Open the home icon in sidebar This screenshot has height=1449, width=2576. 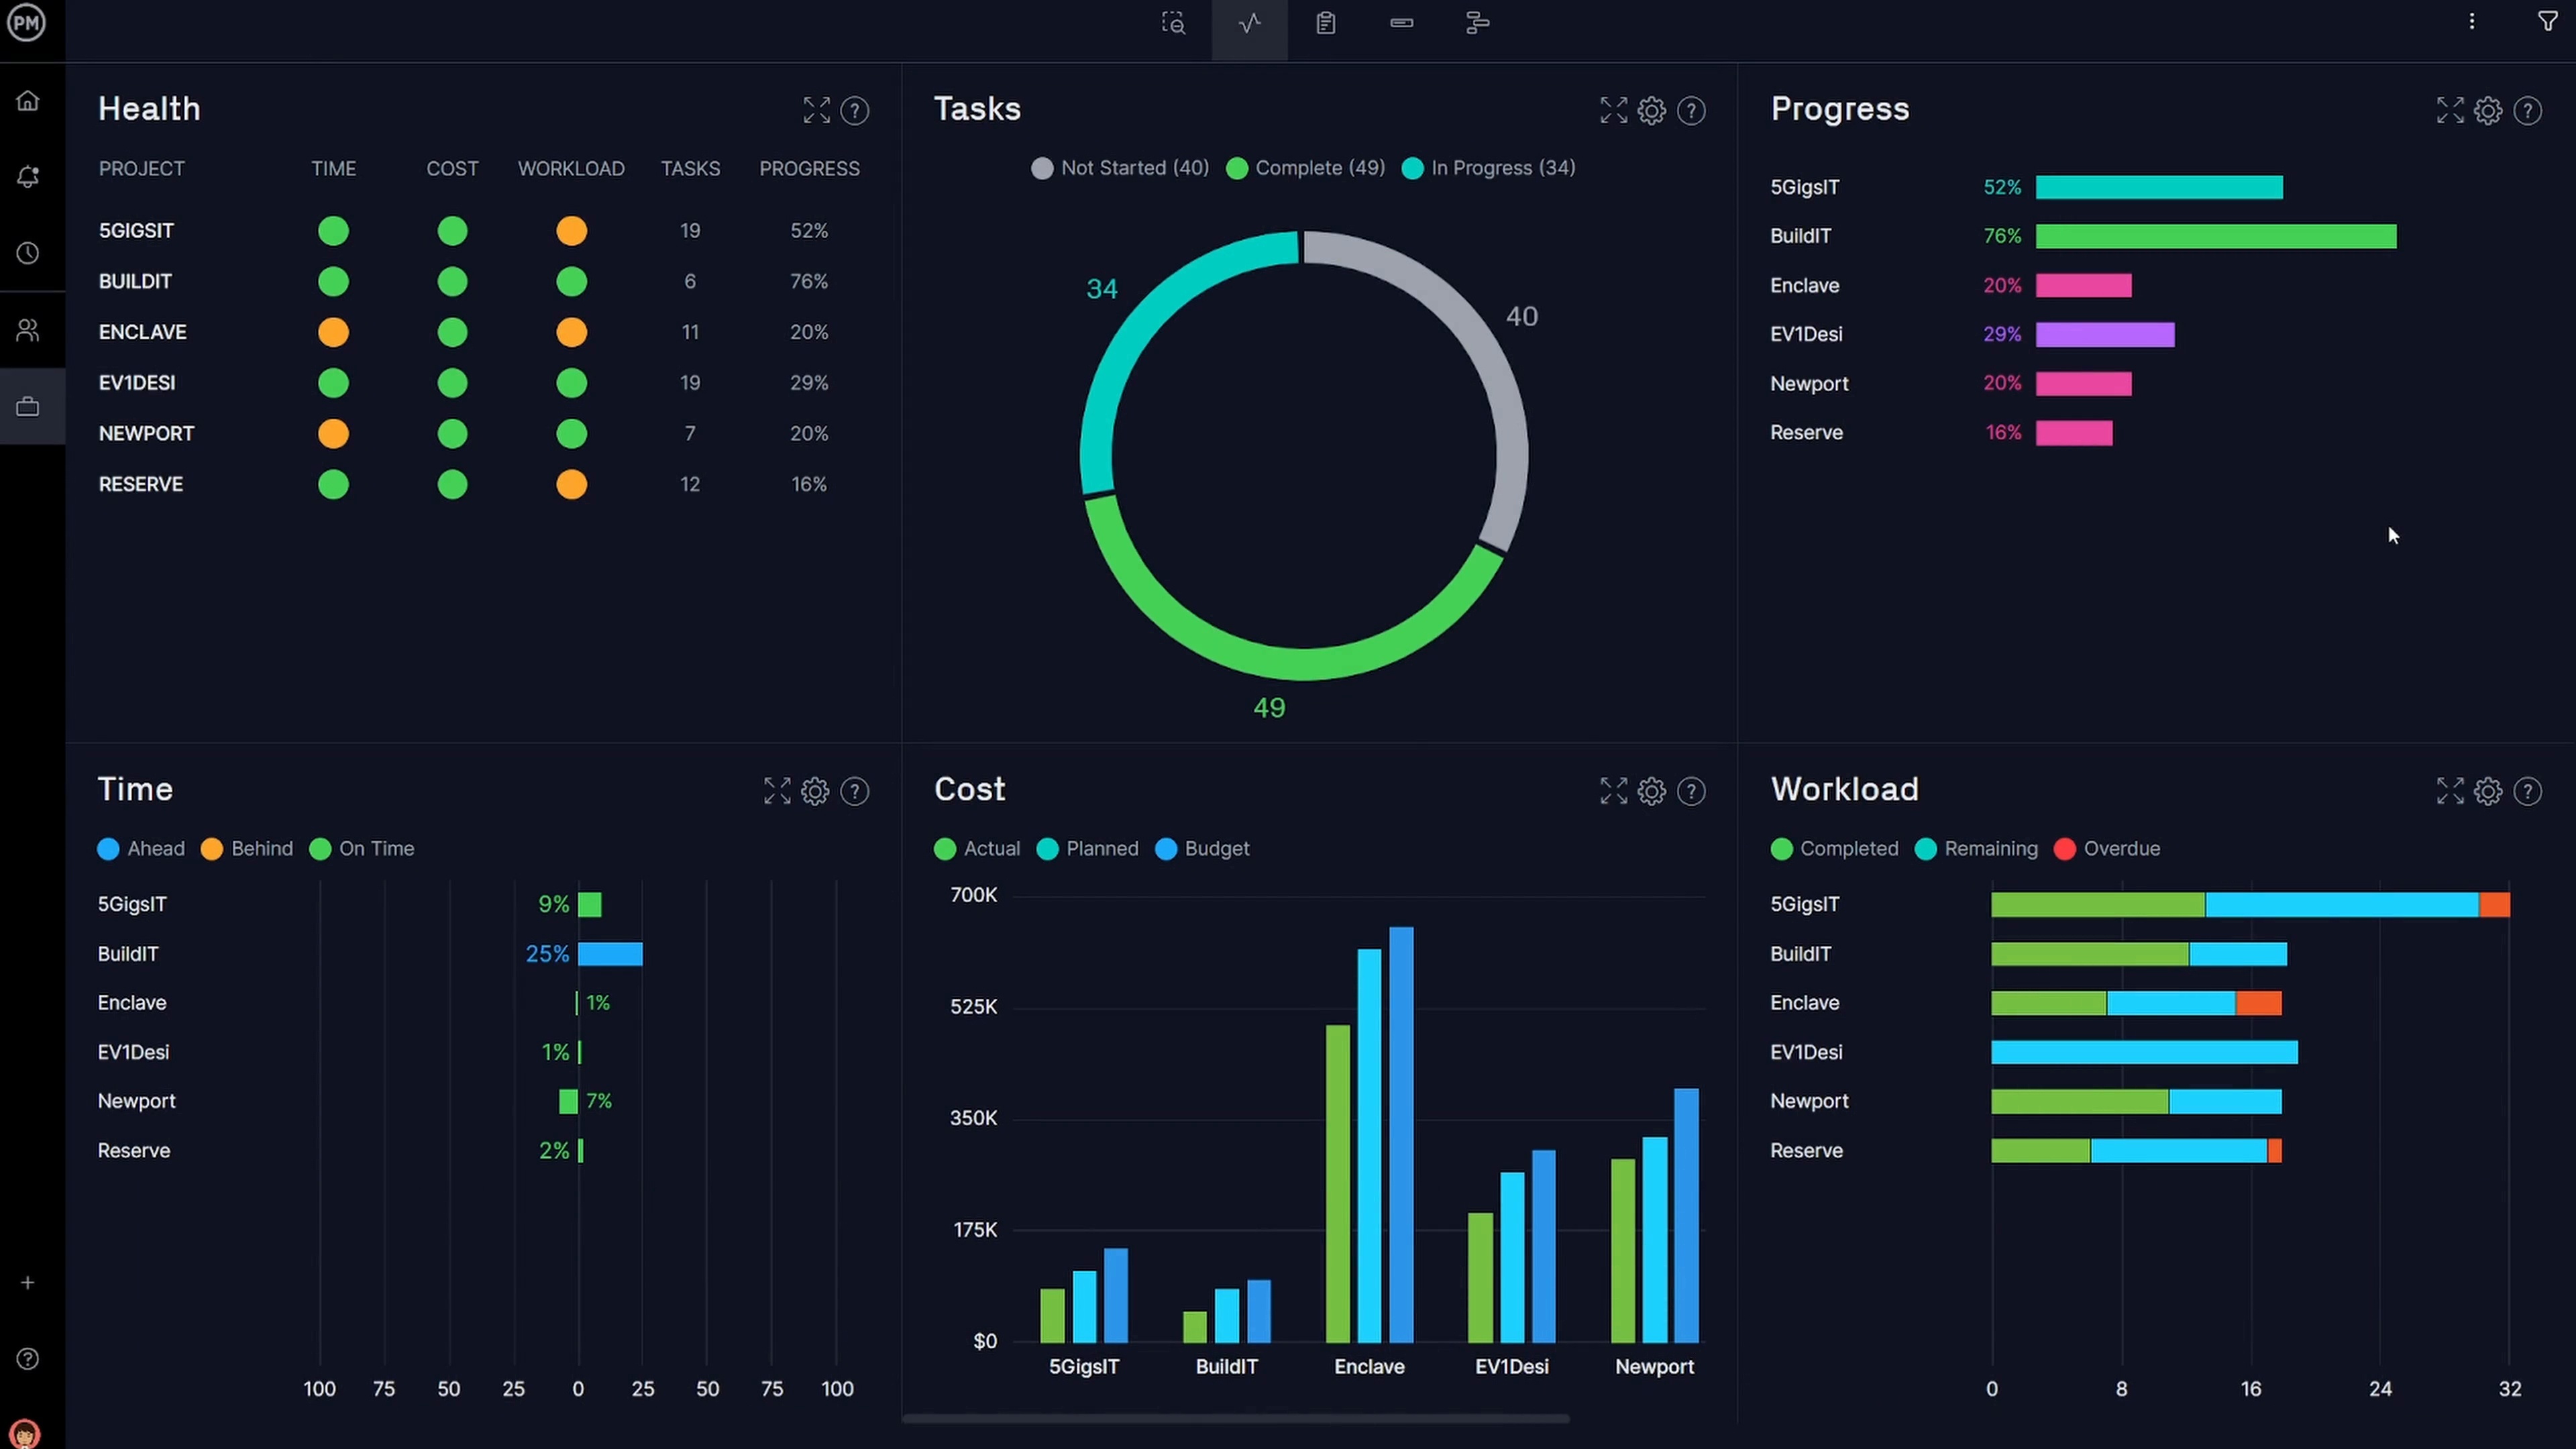pyautogui.click(x=28, y=101)
